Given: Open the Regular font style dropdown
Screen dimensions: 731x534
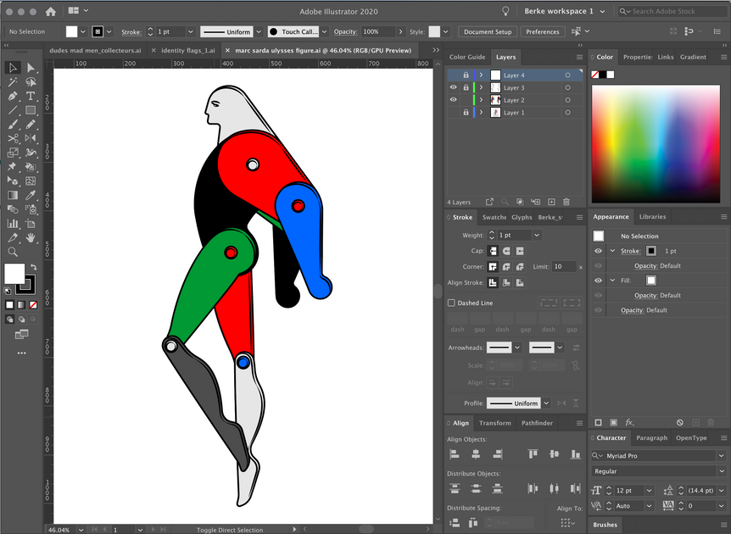Looking at the screenshot, I should pos(721,471).
